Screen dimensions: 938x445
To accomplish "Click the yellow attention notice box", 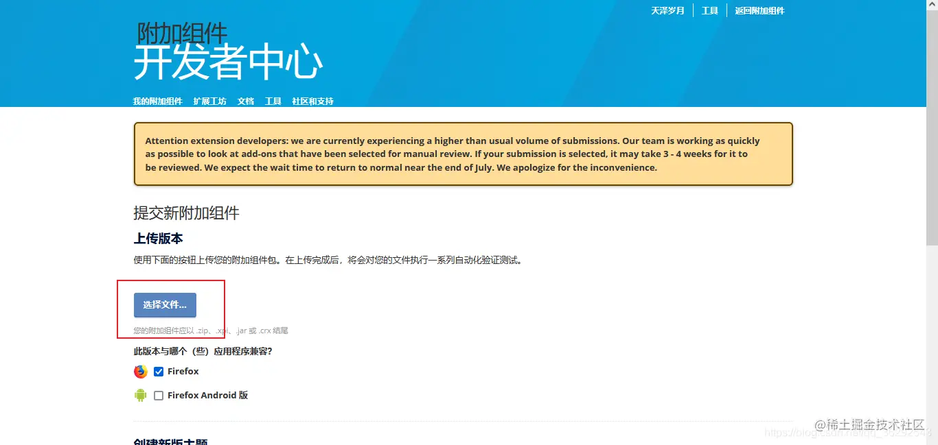I will [x=463, y=154].
